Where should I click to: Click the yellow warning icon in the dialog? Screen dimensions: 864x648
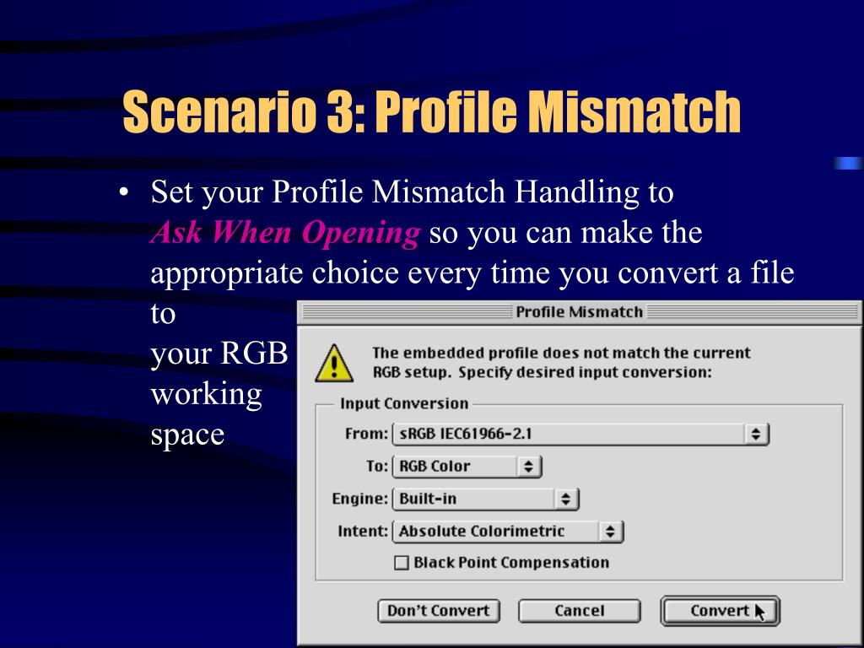[334, 363]
